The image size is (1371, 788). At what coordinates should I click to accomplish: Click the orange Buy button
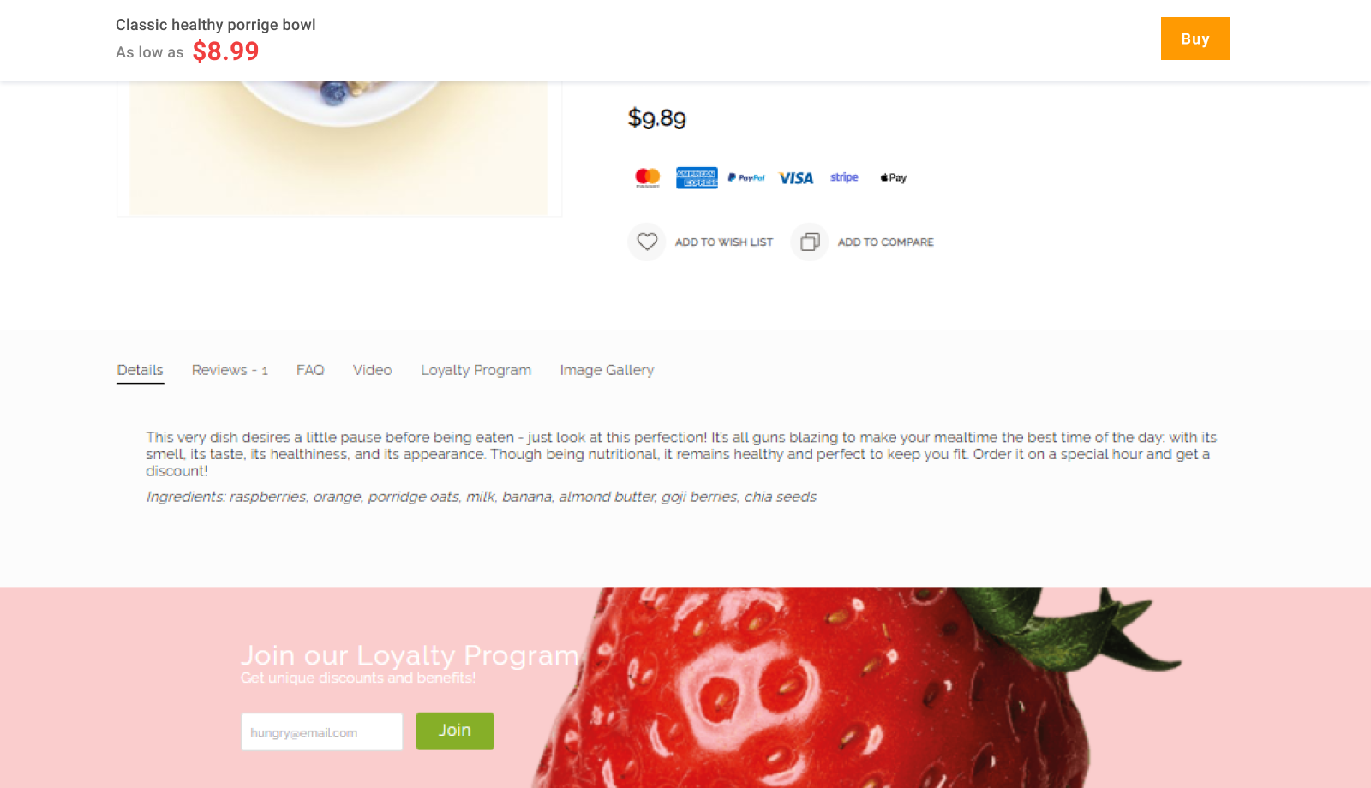(1195, 39)
